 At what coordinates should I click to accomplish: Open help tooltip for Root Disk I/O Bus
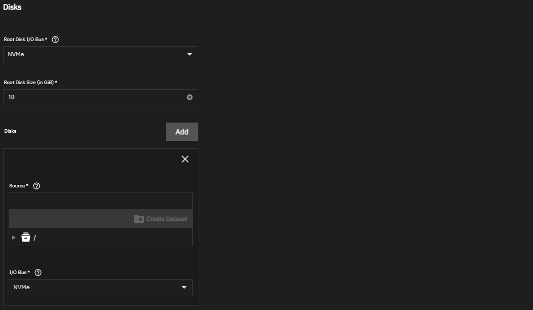[55, 40]
